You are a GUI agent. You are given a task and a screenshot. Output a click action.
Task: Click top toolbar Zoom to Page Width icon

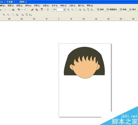click(88, 10)
